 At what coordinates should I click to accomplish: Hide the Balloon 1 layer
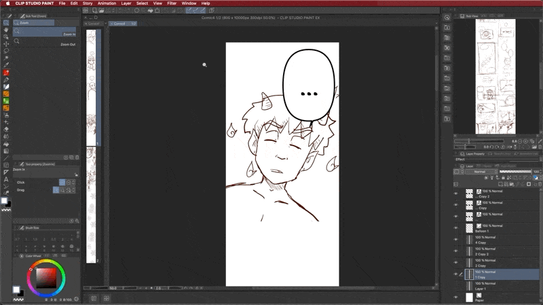click(455, 228)
